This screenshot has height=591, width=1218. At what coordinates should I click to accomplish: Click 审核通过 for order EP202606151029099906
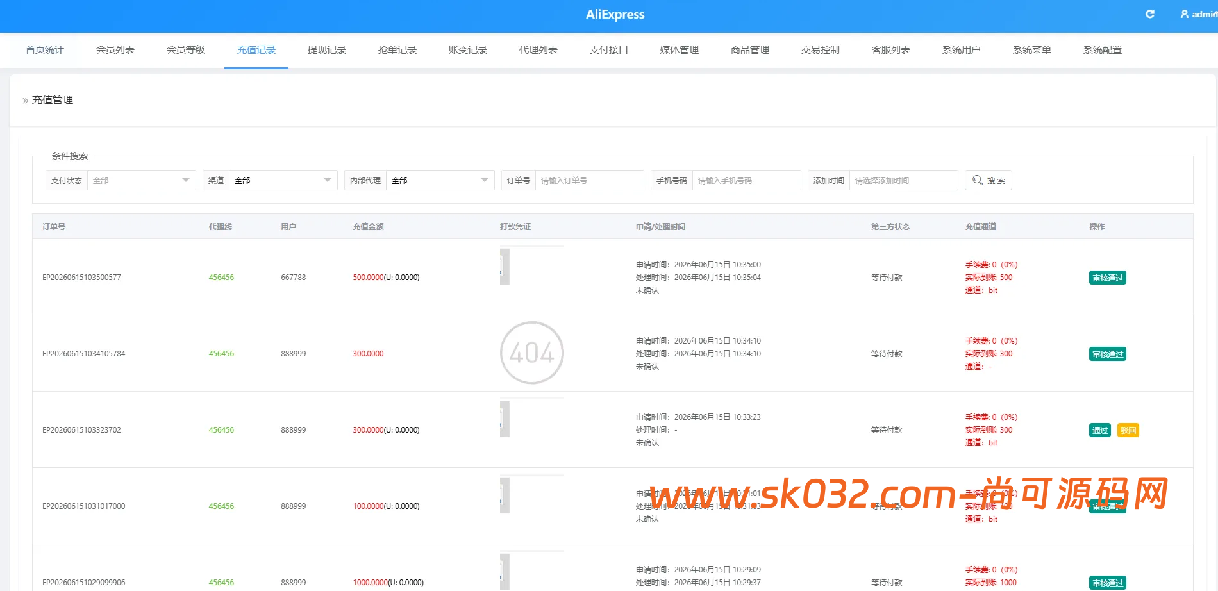pyautogui.click(x=1108, y=583)
